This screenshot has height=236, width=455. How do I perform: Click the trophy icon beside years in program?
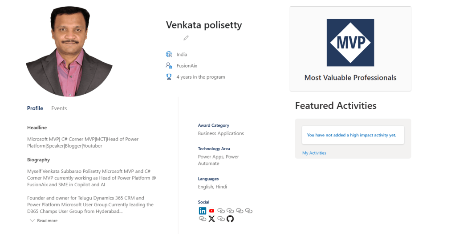(169, 77)
